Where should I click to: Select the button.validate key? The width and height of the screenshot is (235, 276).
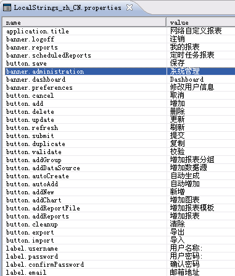pos(34,152)
